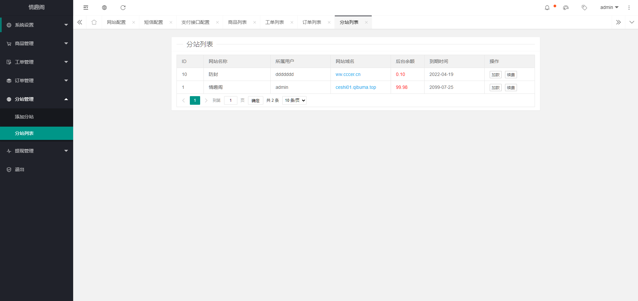
Task: Click the page number input field
Action: (x=230, y=100)
